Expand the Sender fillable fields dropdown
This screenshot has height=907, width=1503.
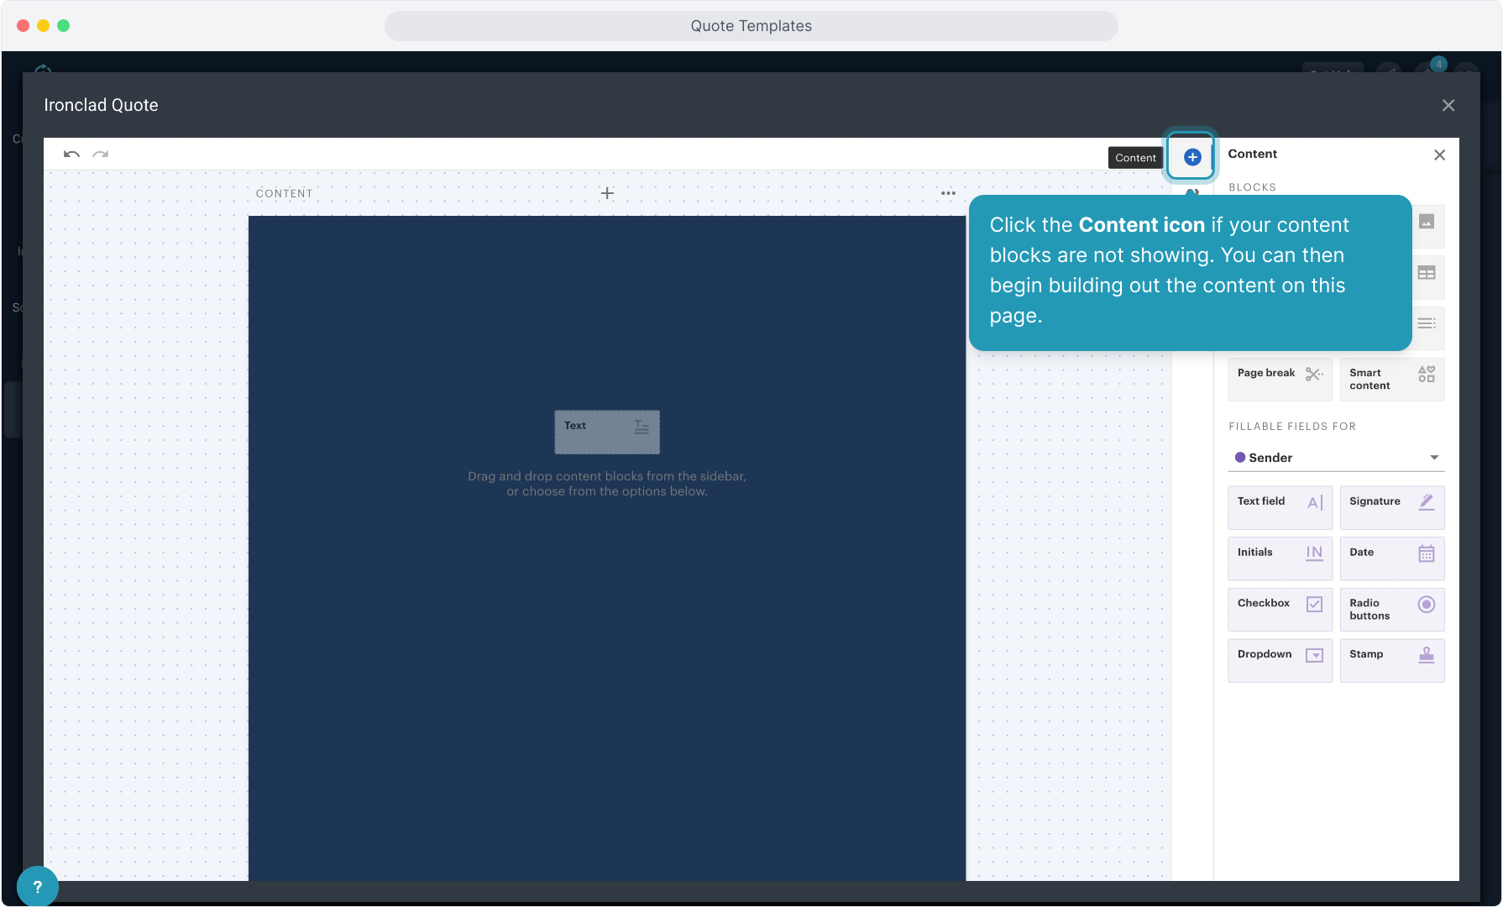point(1336,458)
